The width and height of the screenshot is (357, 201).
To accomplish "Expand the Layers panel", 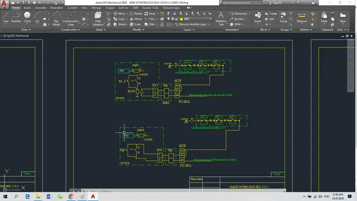I will [189, 30].
